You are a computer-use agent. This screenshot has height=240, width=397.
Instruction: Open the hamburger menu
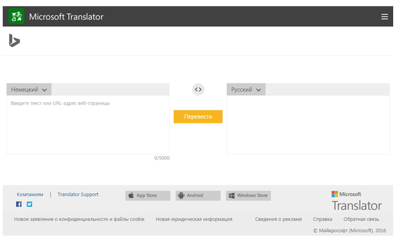[384, 16]
